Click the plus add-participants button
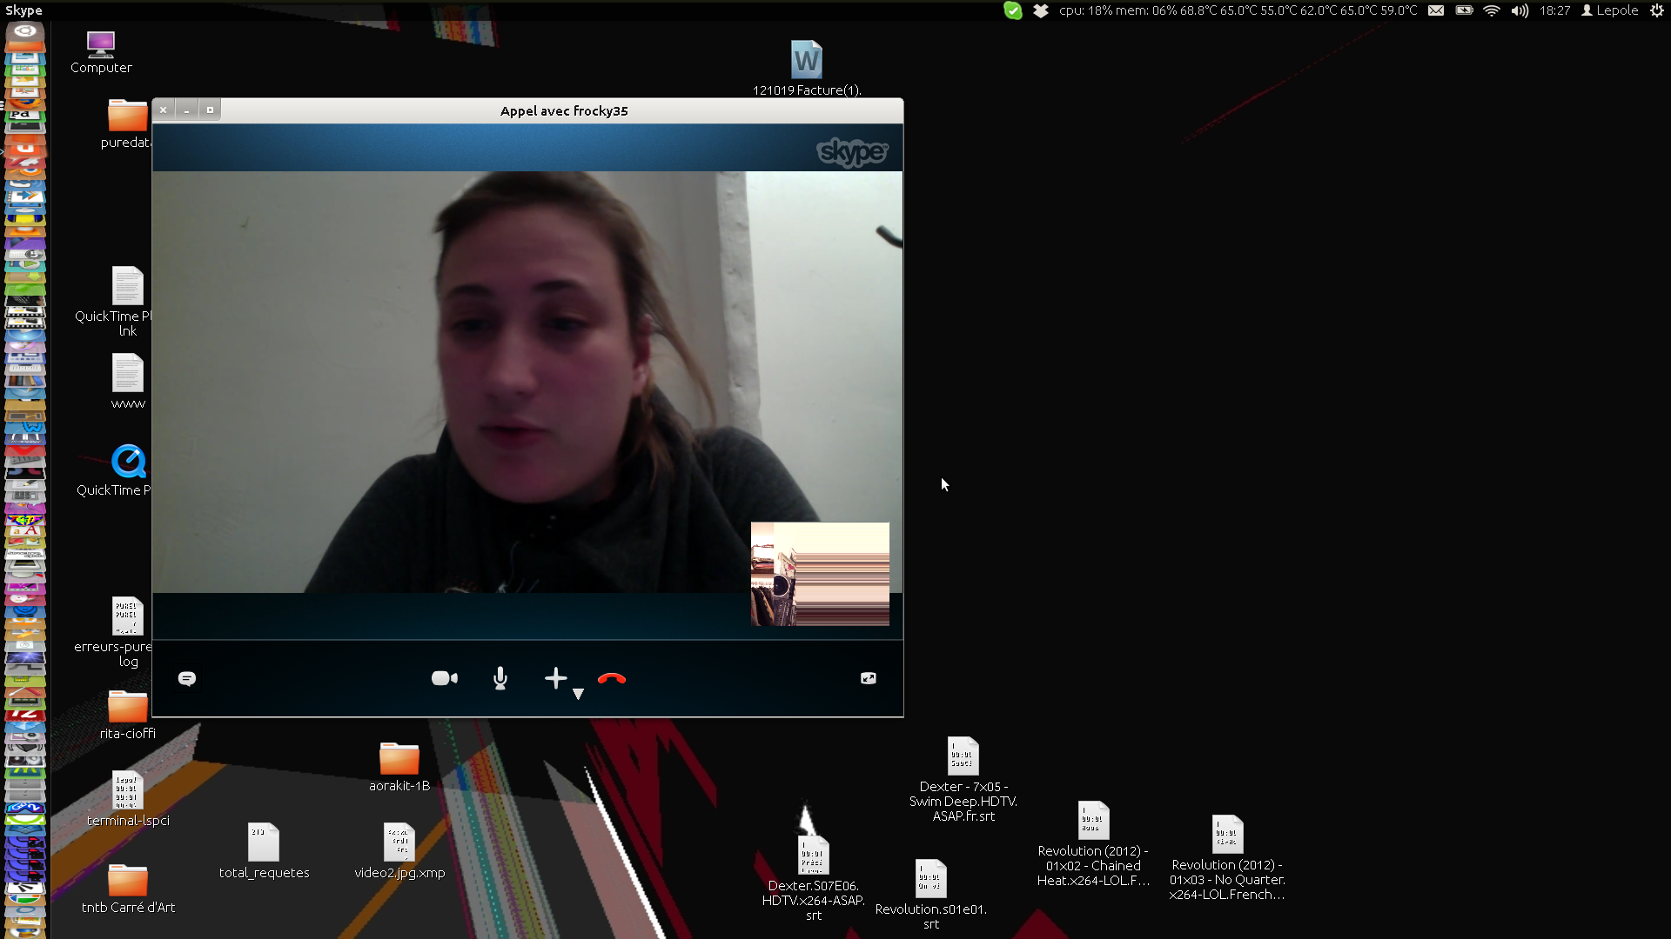The width and height of the screenshot is (1671, 939). tap(555, 678)
